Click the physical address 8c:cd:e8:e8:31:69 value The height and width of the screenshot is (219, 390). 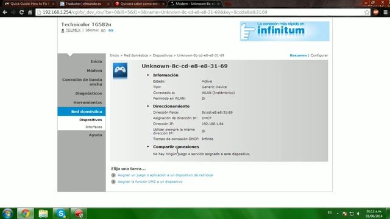coord(217,112)
